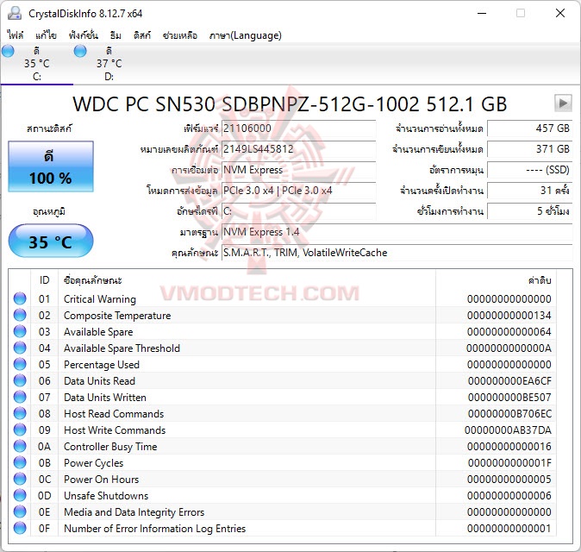This screenshot has height=552, width=581.
Task: Click status orb for Unsafe Shutdowns row
Action: click(x=20, y=495)
